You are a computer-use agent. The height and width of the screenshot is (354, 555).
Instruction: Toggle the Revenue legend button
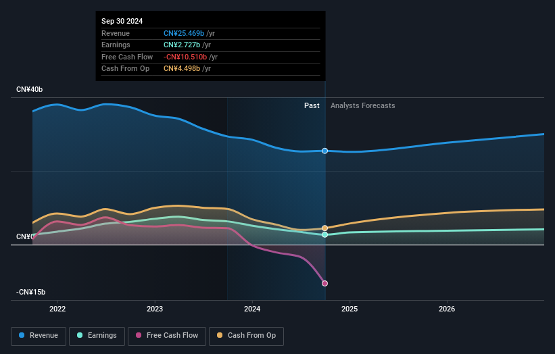point(39,336)
